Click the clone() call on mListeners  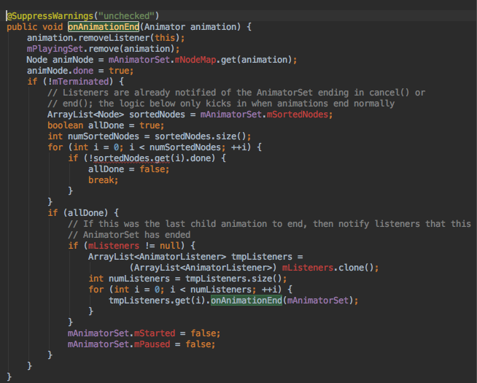coord(356,268)
